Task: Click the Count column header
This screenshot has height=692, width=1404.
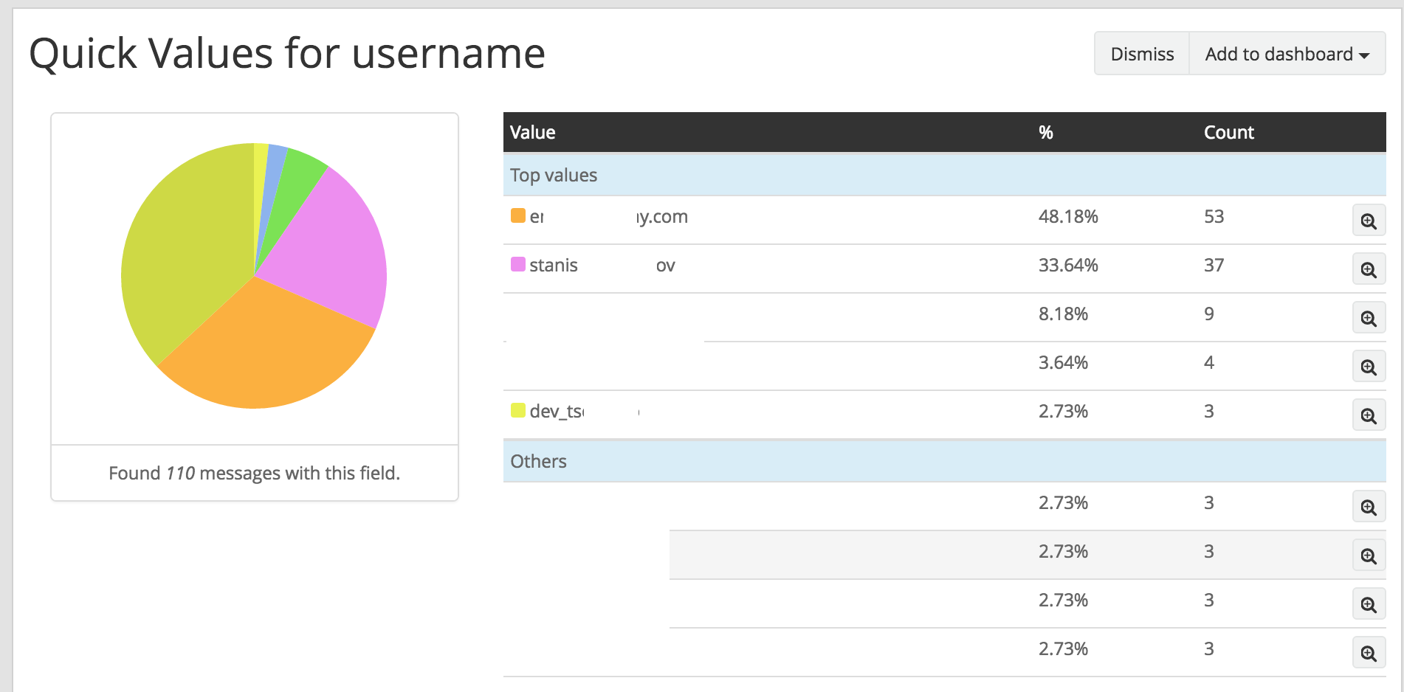Action: (x=1228, y=132)
